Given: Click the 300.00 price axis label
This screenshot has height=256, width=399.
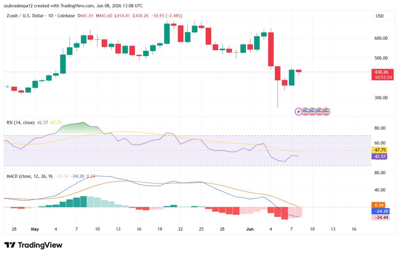Looking at the screenshot, I should 381,98.
